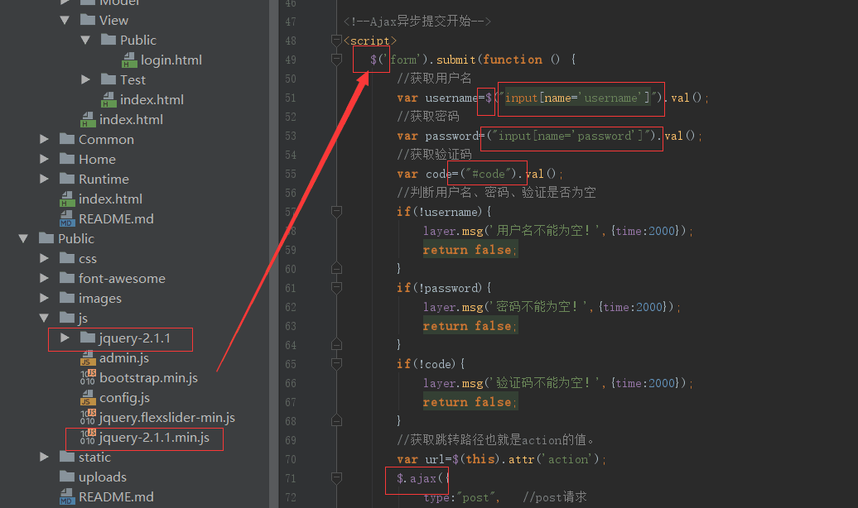Click 'url' variable on line 70
The image size is (858, 508).
[435, 459]
